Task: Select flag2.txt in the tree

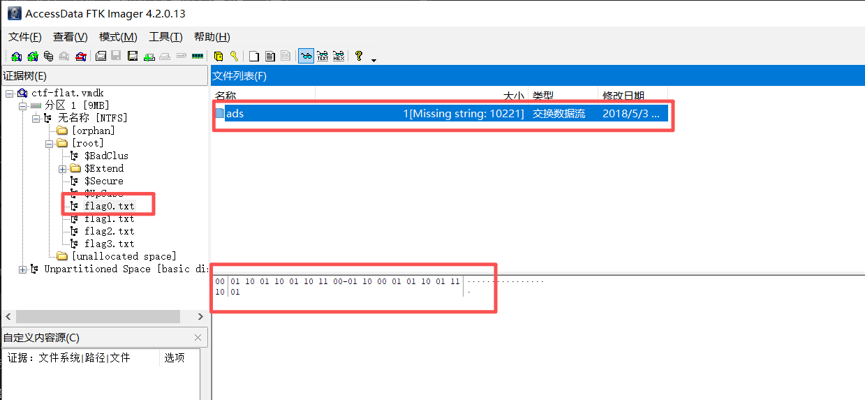Action: pos(110,231)
